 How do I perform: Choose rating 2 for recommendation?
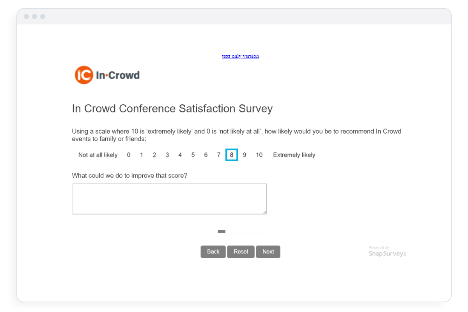(154, 155)
